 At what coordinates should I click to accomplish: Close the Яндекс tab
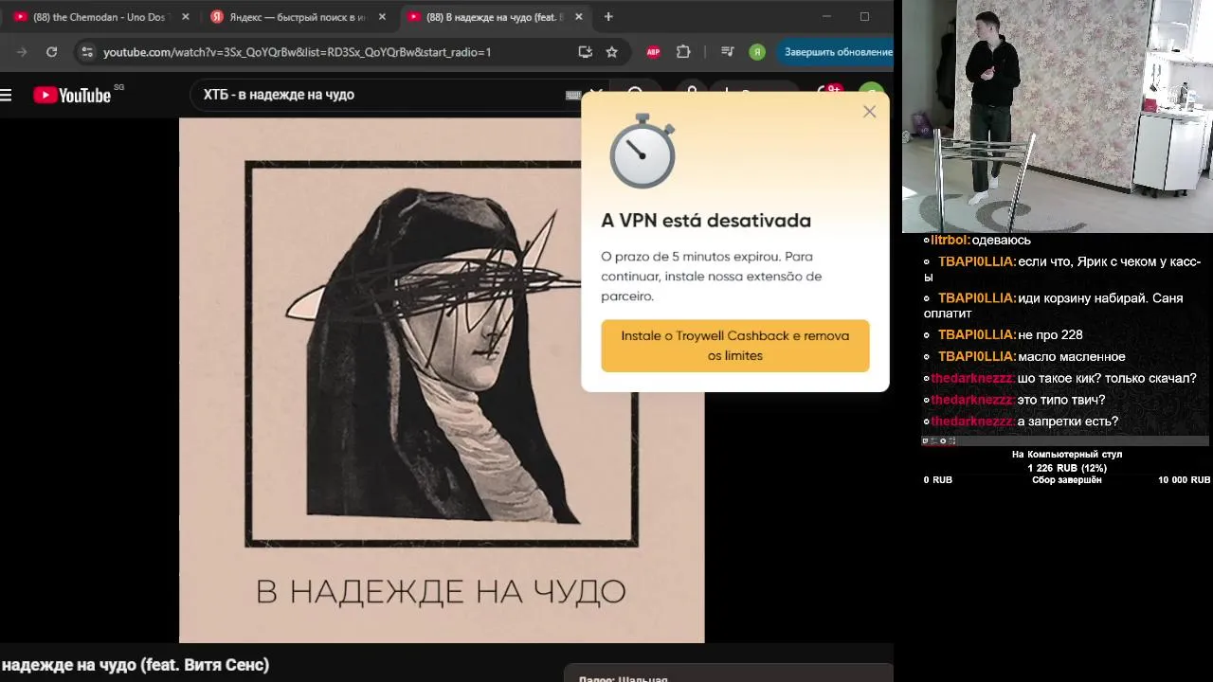tap(382, 17)
